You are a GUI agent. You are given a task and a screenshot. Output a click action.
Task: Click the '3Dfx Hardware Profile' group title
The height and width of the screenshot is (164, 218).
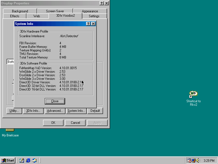coord(34,31)
